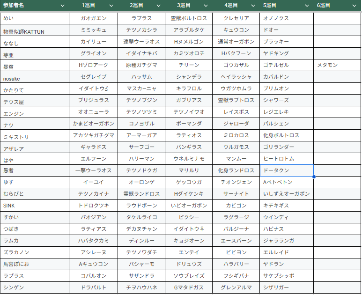The width and height of the screenshot is (362, 295).
Task: Select the cell containing エースバーン
Action: [x=236, y=241]
